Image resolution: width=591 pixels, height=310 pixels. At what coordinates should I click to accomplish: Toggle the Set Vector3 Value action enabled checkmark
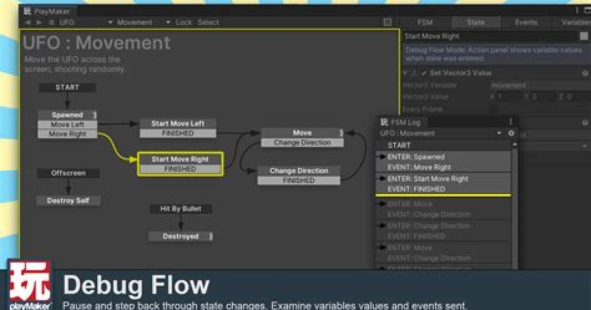click(x=424, y=73)
